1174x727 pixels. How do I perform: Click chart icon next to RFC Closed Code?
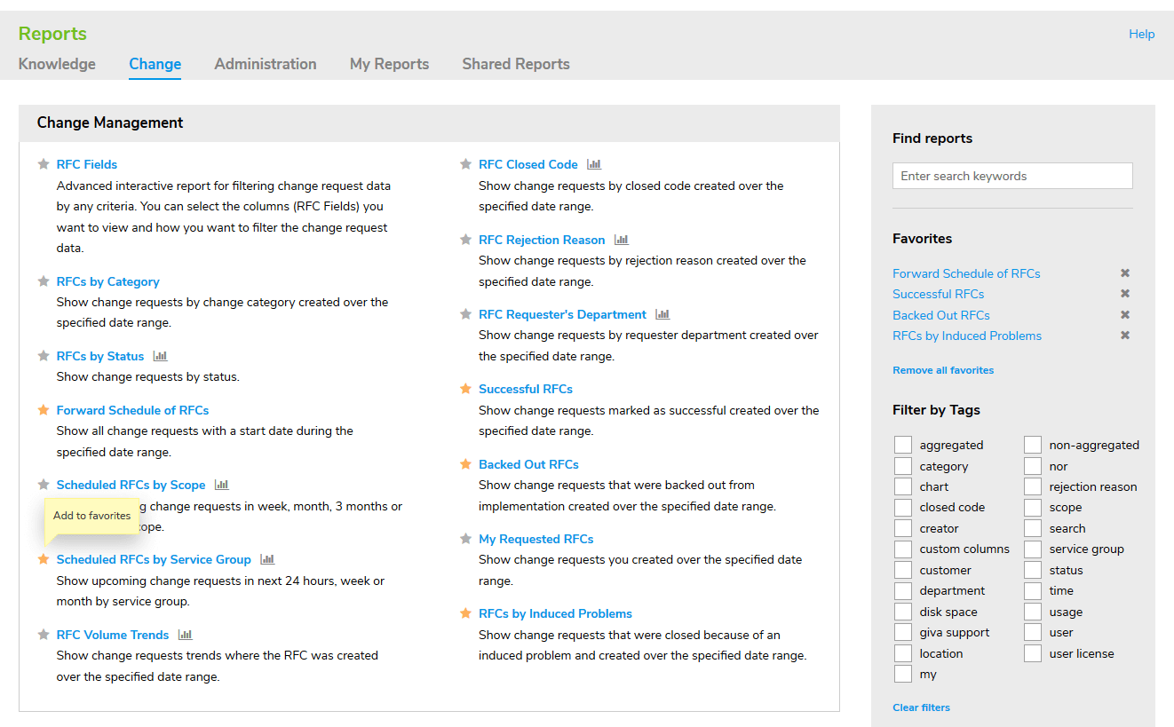point(594,164)
